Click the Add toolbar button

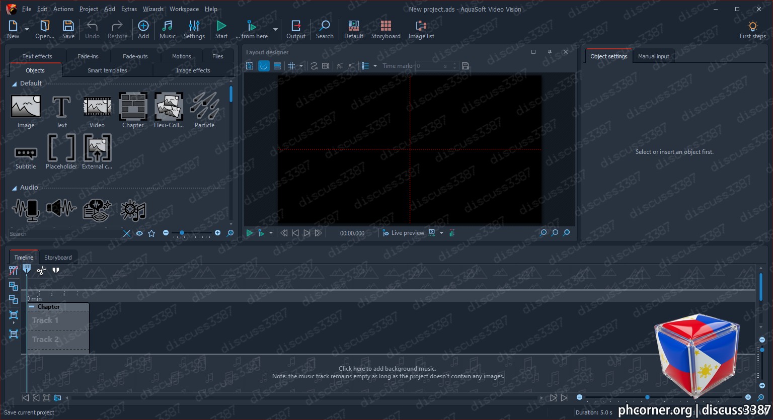pos(143,30)
